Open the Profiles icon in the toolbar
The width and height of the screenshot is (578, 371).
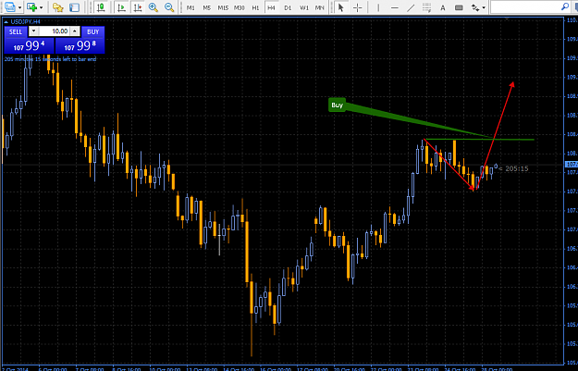[x=10, y=7]
